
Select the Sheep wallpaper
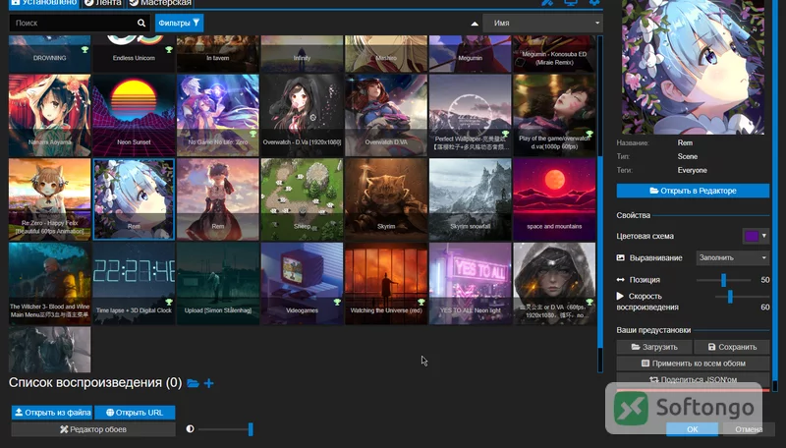(x=303, y=199)
